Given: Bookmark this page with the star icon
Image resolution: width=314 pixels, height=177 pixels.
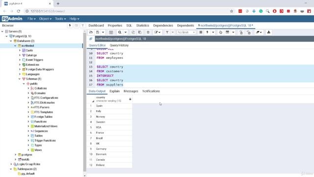Looking at the screenshot, I should point(232,11).
